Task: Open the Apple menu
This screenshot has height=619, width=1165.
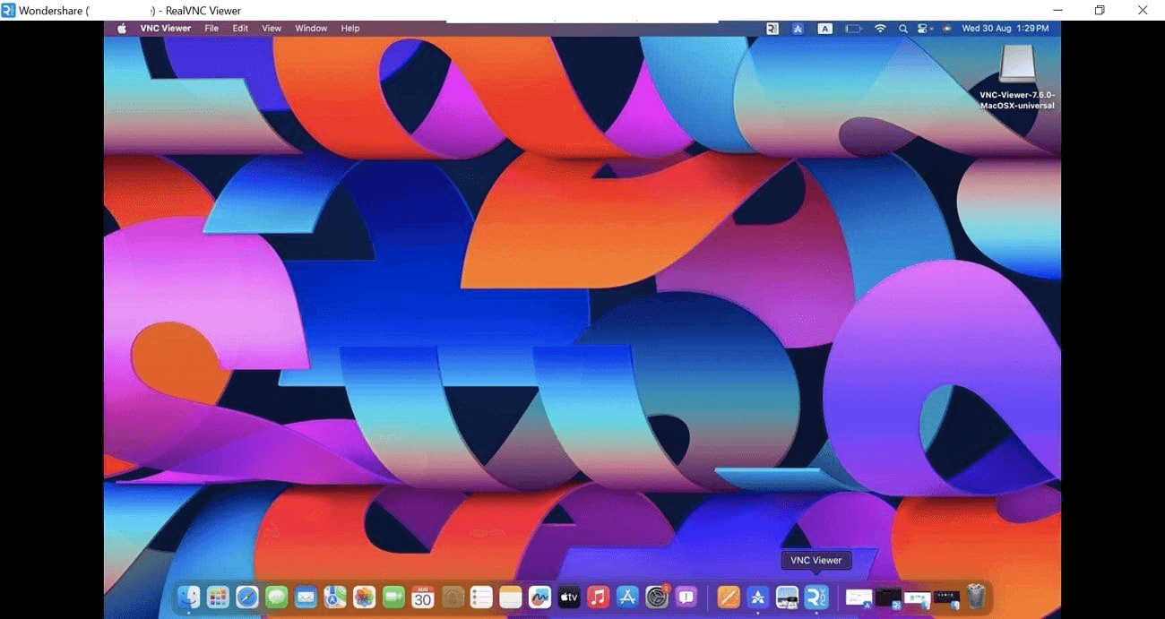Action: 122,29
